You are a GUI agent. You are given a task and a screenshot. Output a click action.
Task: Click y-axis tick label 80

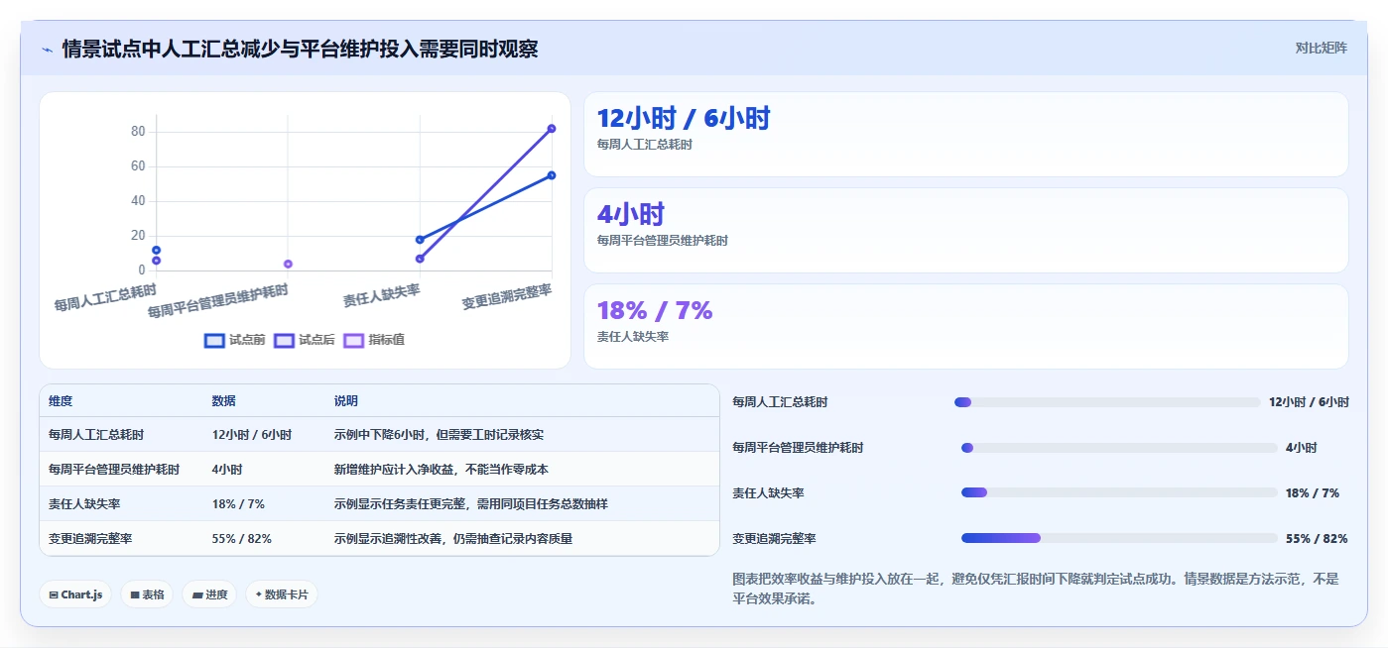click(x=138, y=132)
